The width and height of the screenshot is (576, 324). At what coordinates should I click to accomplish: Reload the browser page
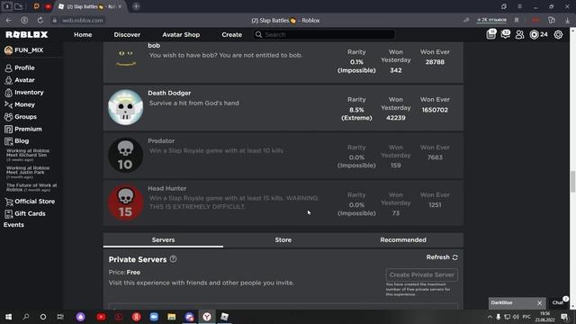coord(40,20)
